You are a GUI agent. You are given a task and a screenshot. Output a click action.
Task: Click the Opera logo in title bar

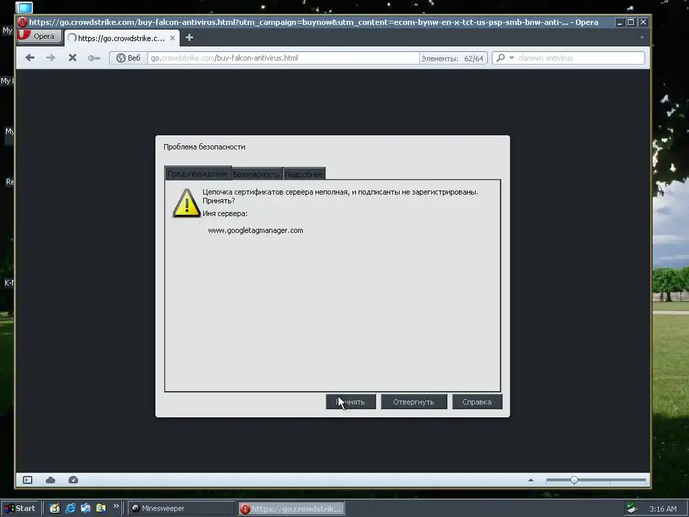pyautogui.click(x=23, y=22)
